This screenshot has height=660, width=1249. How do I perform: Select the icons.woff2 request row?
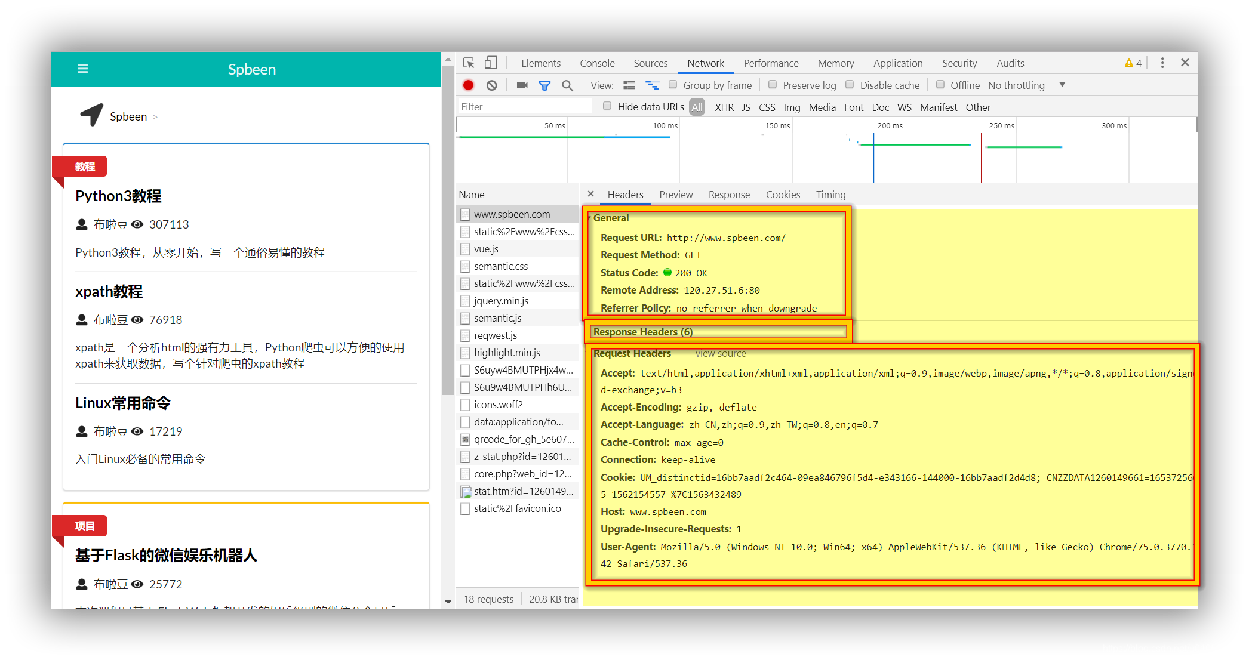point(518,405)
